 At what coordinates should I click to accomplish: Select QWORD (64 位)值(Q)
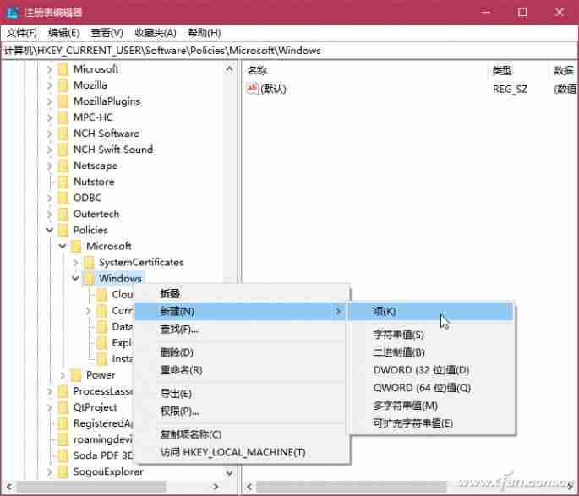pos(432,388)
